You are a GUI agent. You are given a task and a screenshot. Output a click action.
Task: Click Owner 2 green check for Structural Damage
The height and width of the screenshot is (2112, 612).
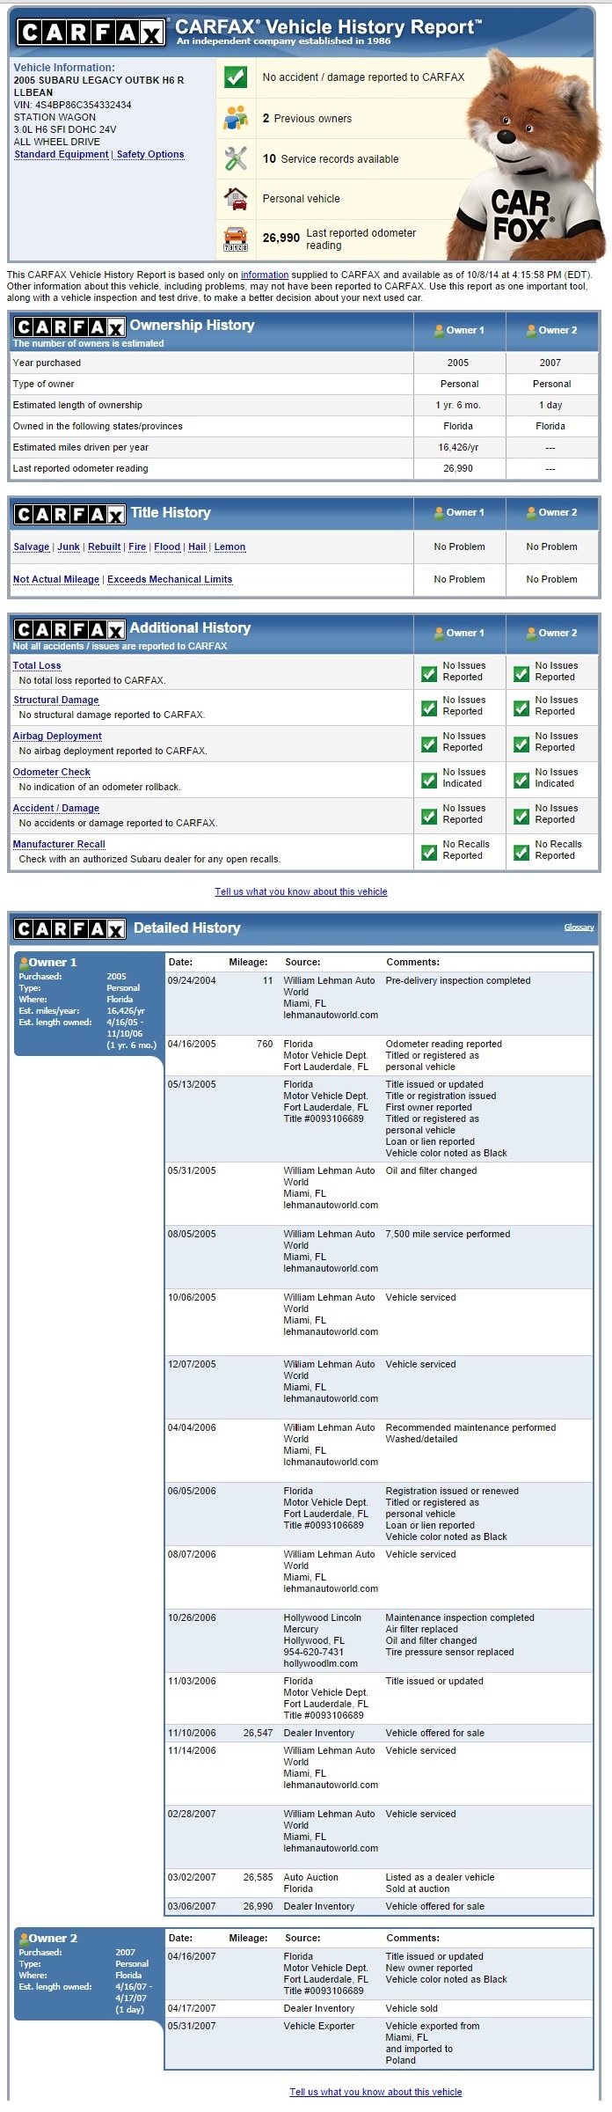click(x=521, y=708)
